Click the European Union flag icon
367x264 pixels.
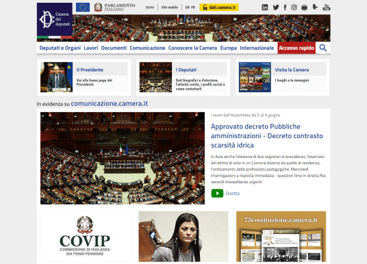point(83,8)
